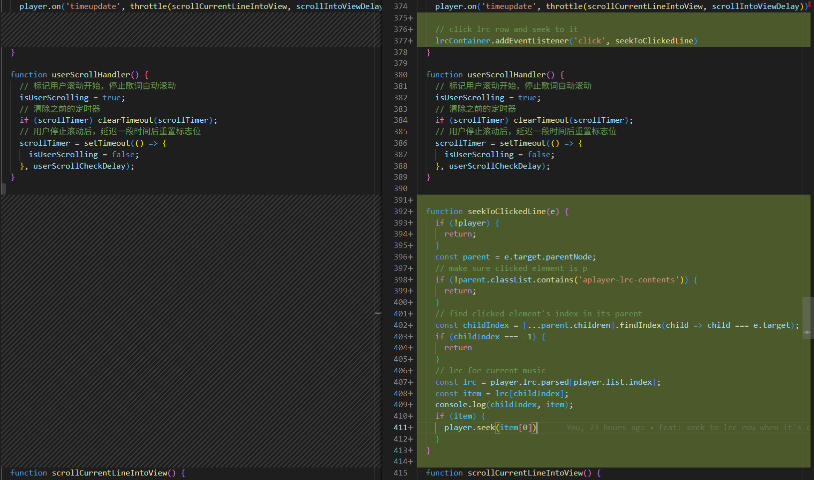Click '// lrc for current music' comment

(490, 371)
